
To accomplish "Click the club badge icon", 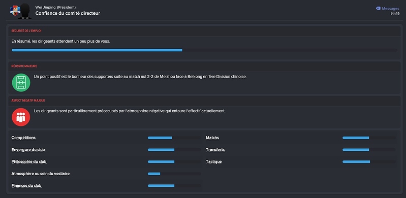I will tap(15, 11).
